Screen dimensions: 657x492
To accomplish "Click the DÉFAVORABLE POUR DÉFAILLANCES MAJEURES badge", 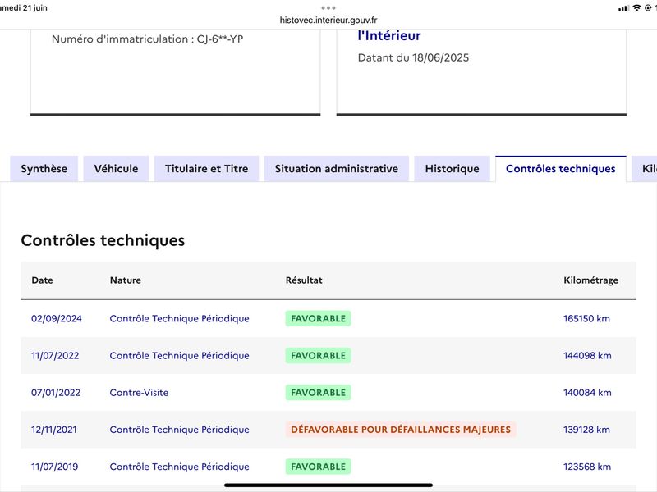I will click(x=401, y=430).
